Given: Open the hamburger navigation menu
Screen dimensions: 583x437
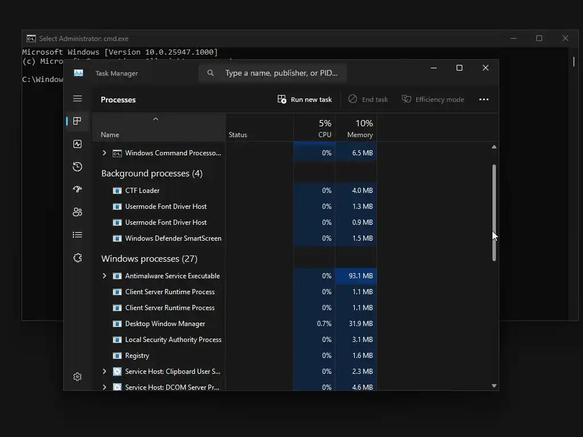Looking at the screenshot, I should pyautogui.click(x=77, y=98).
